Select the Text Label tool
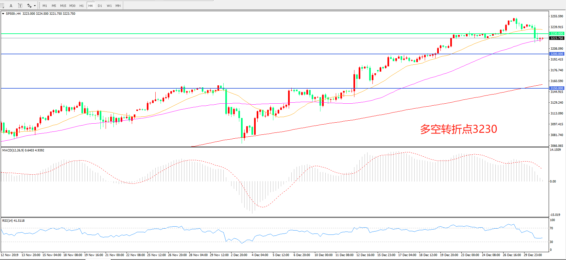Viewport: 566px width, 260px height. coord(20,6)
